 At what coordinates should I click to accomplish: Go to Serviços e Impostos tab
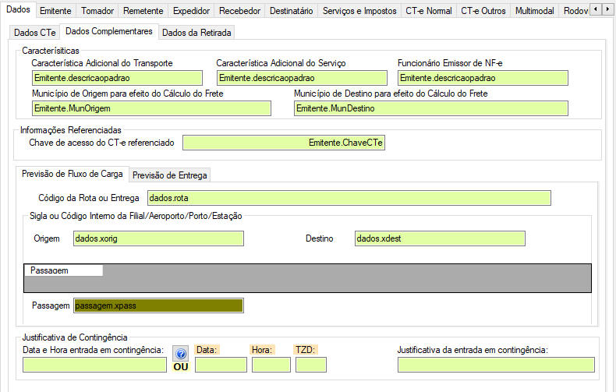coord(359,11)
